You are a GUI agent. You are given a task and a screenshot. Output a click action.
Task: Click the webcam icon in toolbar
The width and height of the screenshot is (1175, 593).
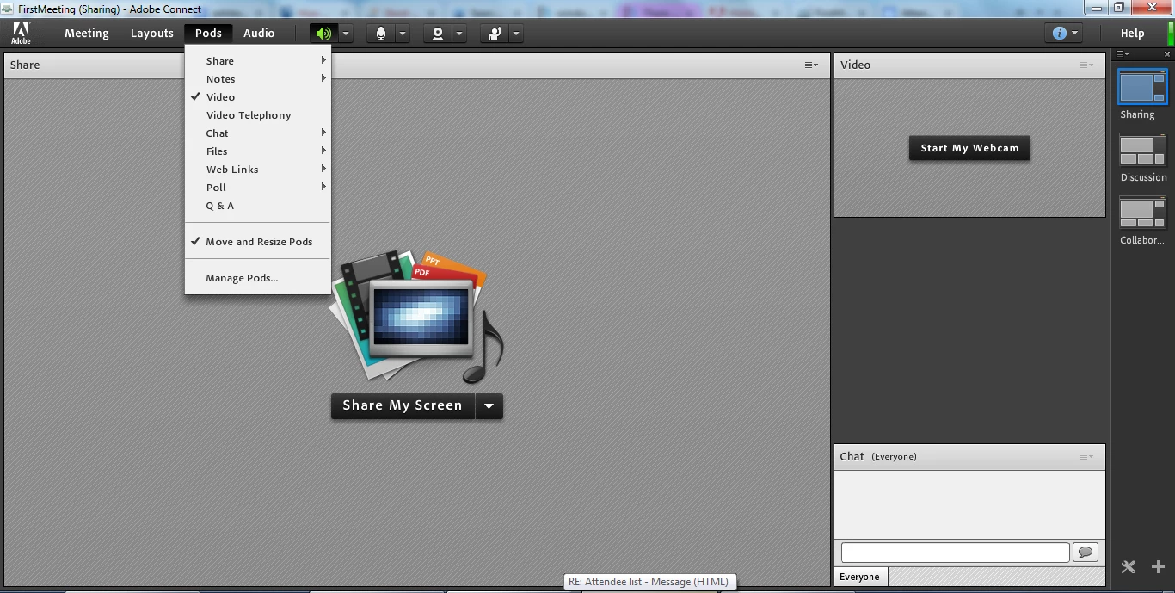tap(438, 34)
